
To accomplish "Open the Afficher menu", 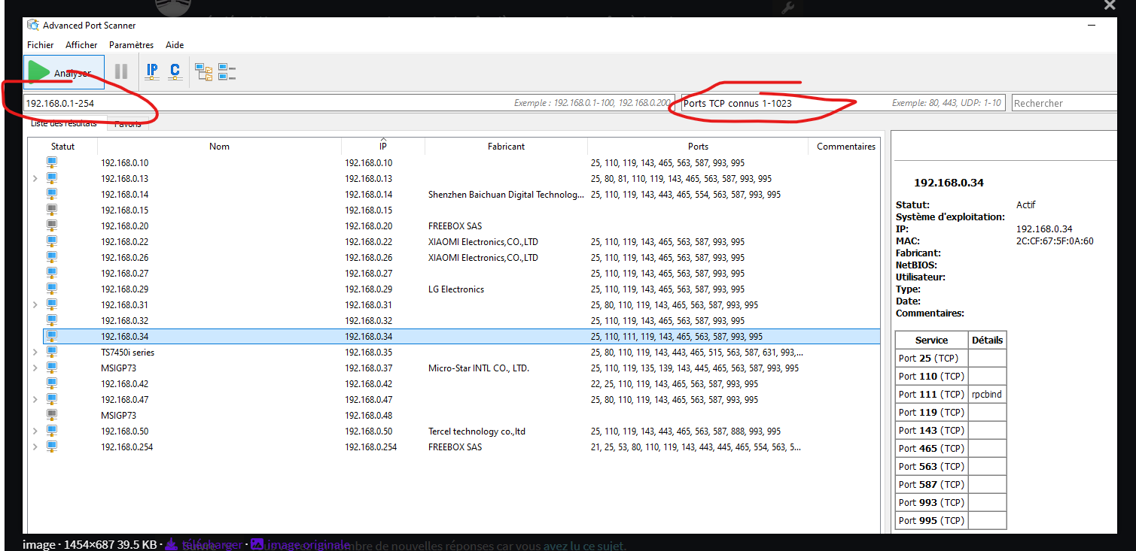I will pyautogui.click(x=81, y=45).
